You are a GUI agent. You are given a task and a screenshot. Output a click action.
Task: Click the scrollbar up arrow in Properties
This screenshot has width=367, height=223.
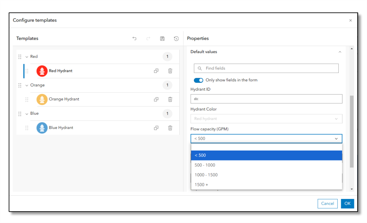coord(351,48)
